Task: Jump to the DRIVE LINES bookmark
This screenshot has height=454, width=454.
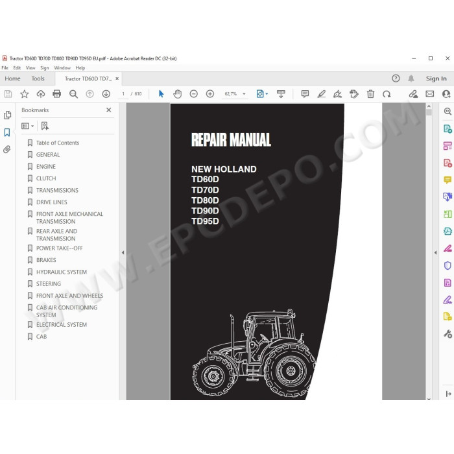Action: [51, 202]
